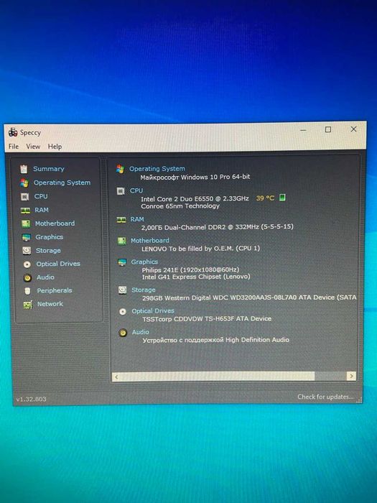Click the RAM icon in summary pane

click(121, 219)
